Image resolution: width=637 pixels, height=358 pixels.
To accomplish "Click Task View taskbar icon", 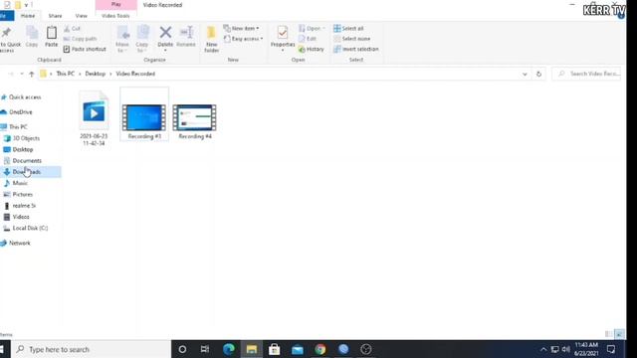I will (x=205, y=349).
